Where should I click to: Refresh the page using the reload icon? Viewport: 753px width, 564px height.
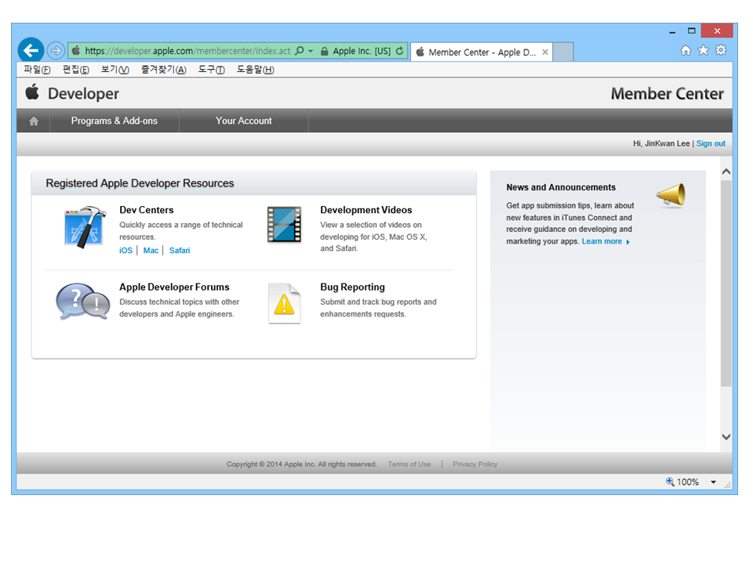click(400, 51)
